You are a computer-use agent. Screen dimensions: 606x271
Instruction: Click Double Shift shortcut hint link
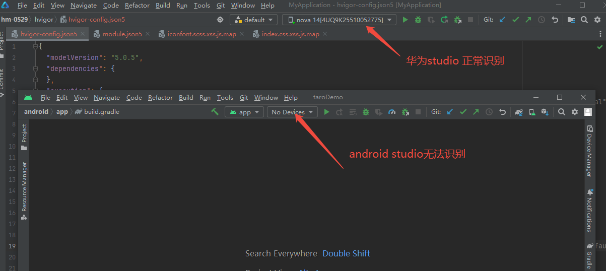click(x=346, y=253)
